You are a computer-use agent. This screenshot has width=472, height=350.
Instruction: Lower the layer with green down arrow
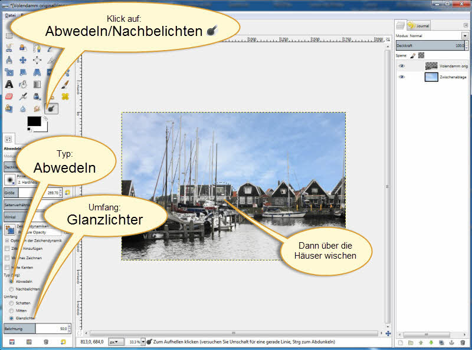click(x=431, y=342)
